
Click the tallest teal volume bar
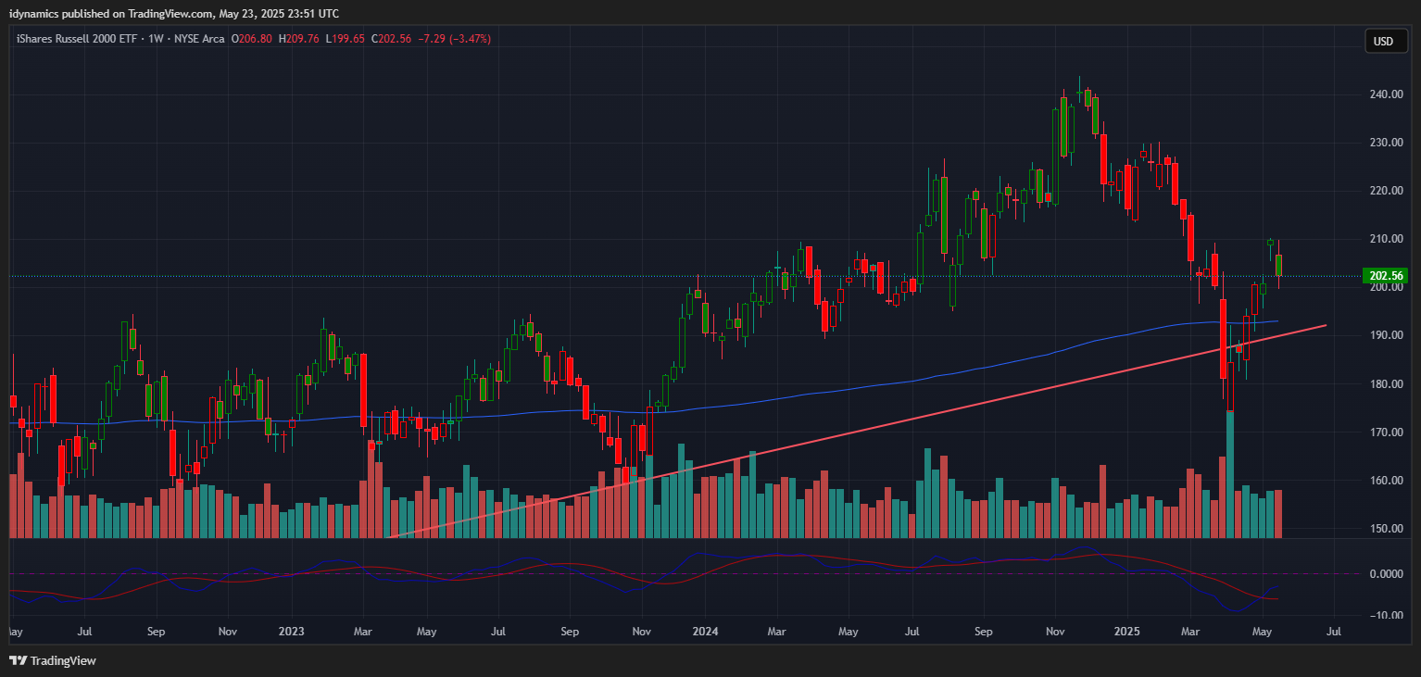point(1230,474)
